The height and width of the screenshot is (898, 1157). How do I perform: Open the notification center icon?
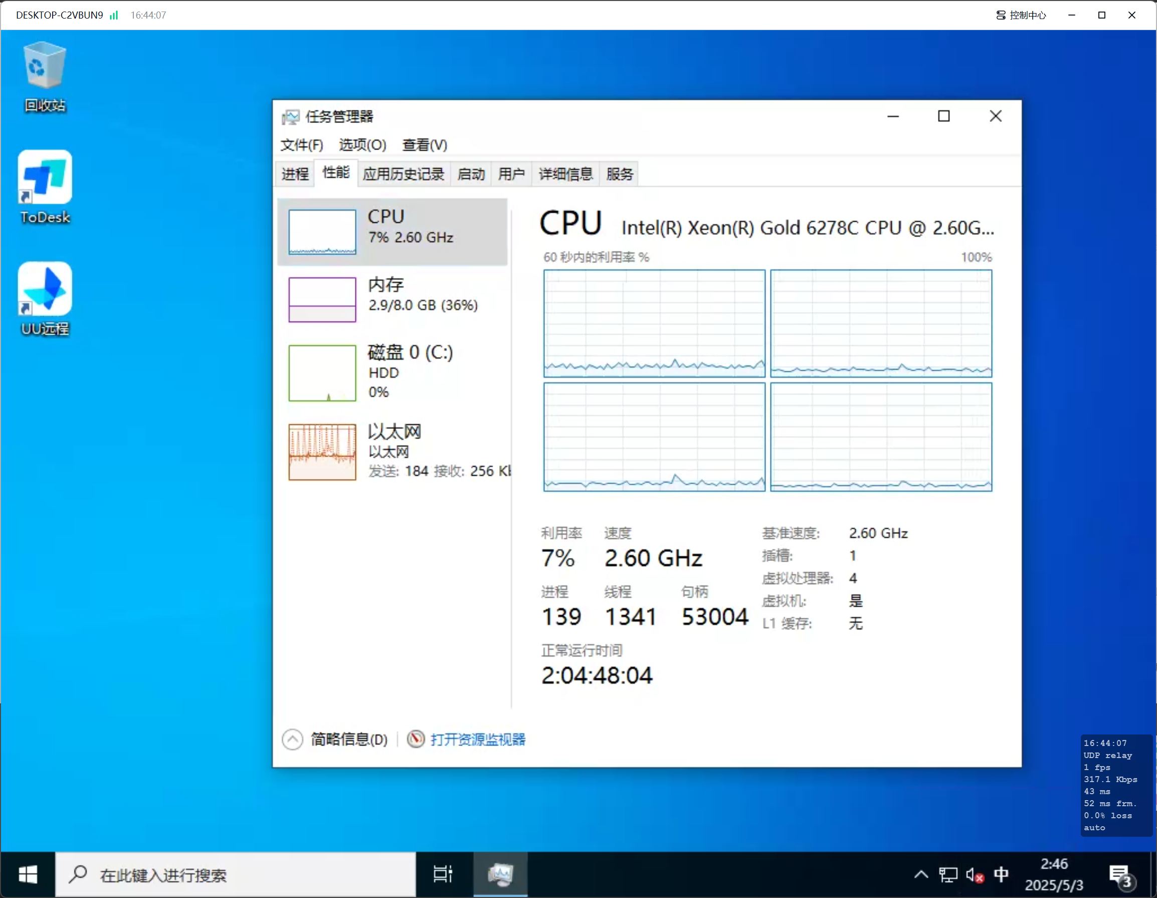[x=1119, y=875]
